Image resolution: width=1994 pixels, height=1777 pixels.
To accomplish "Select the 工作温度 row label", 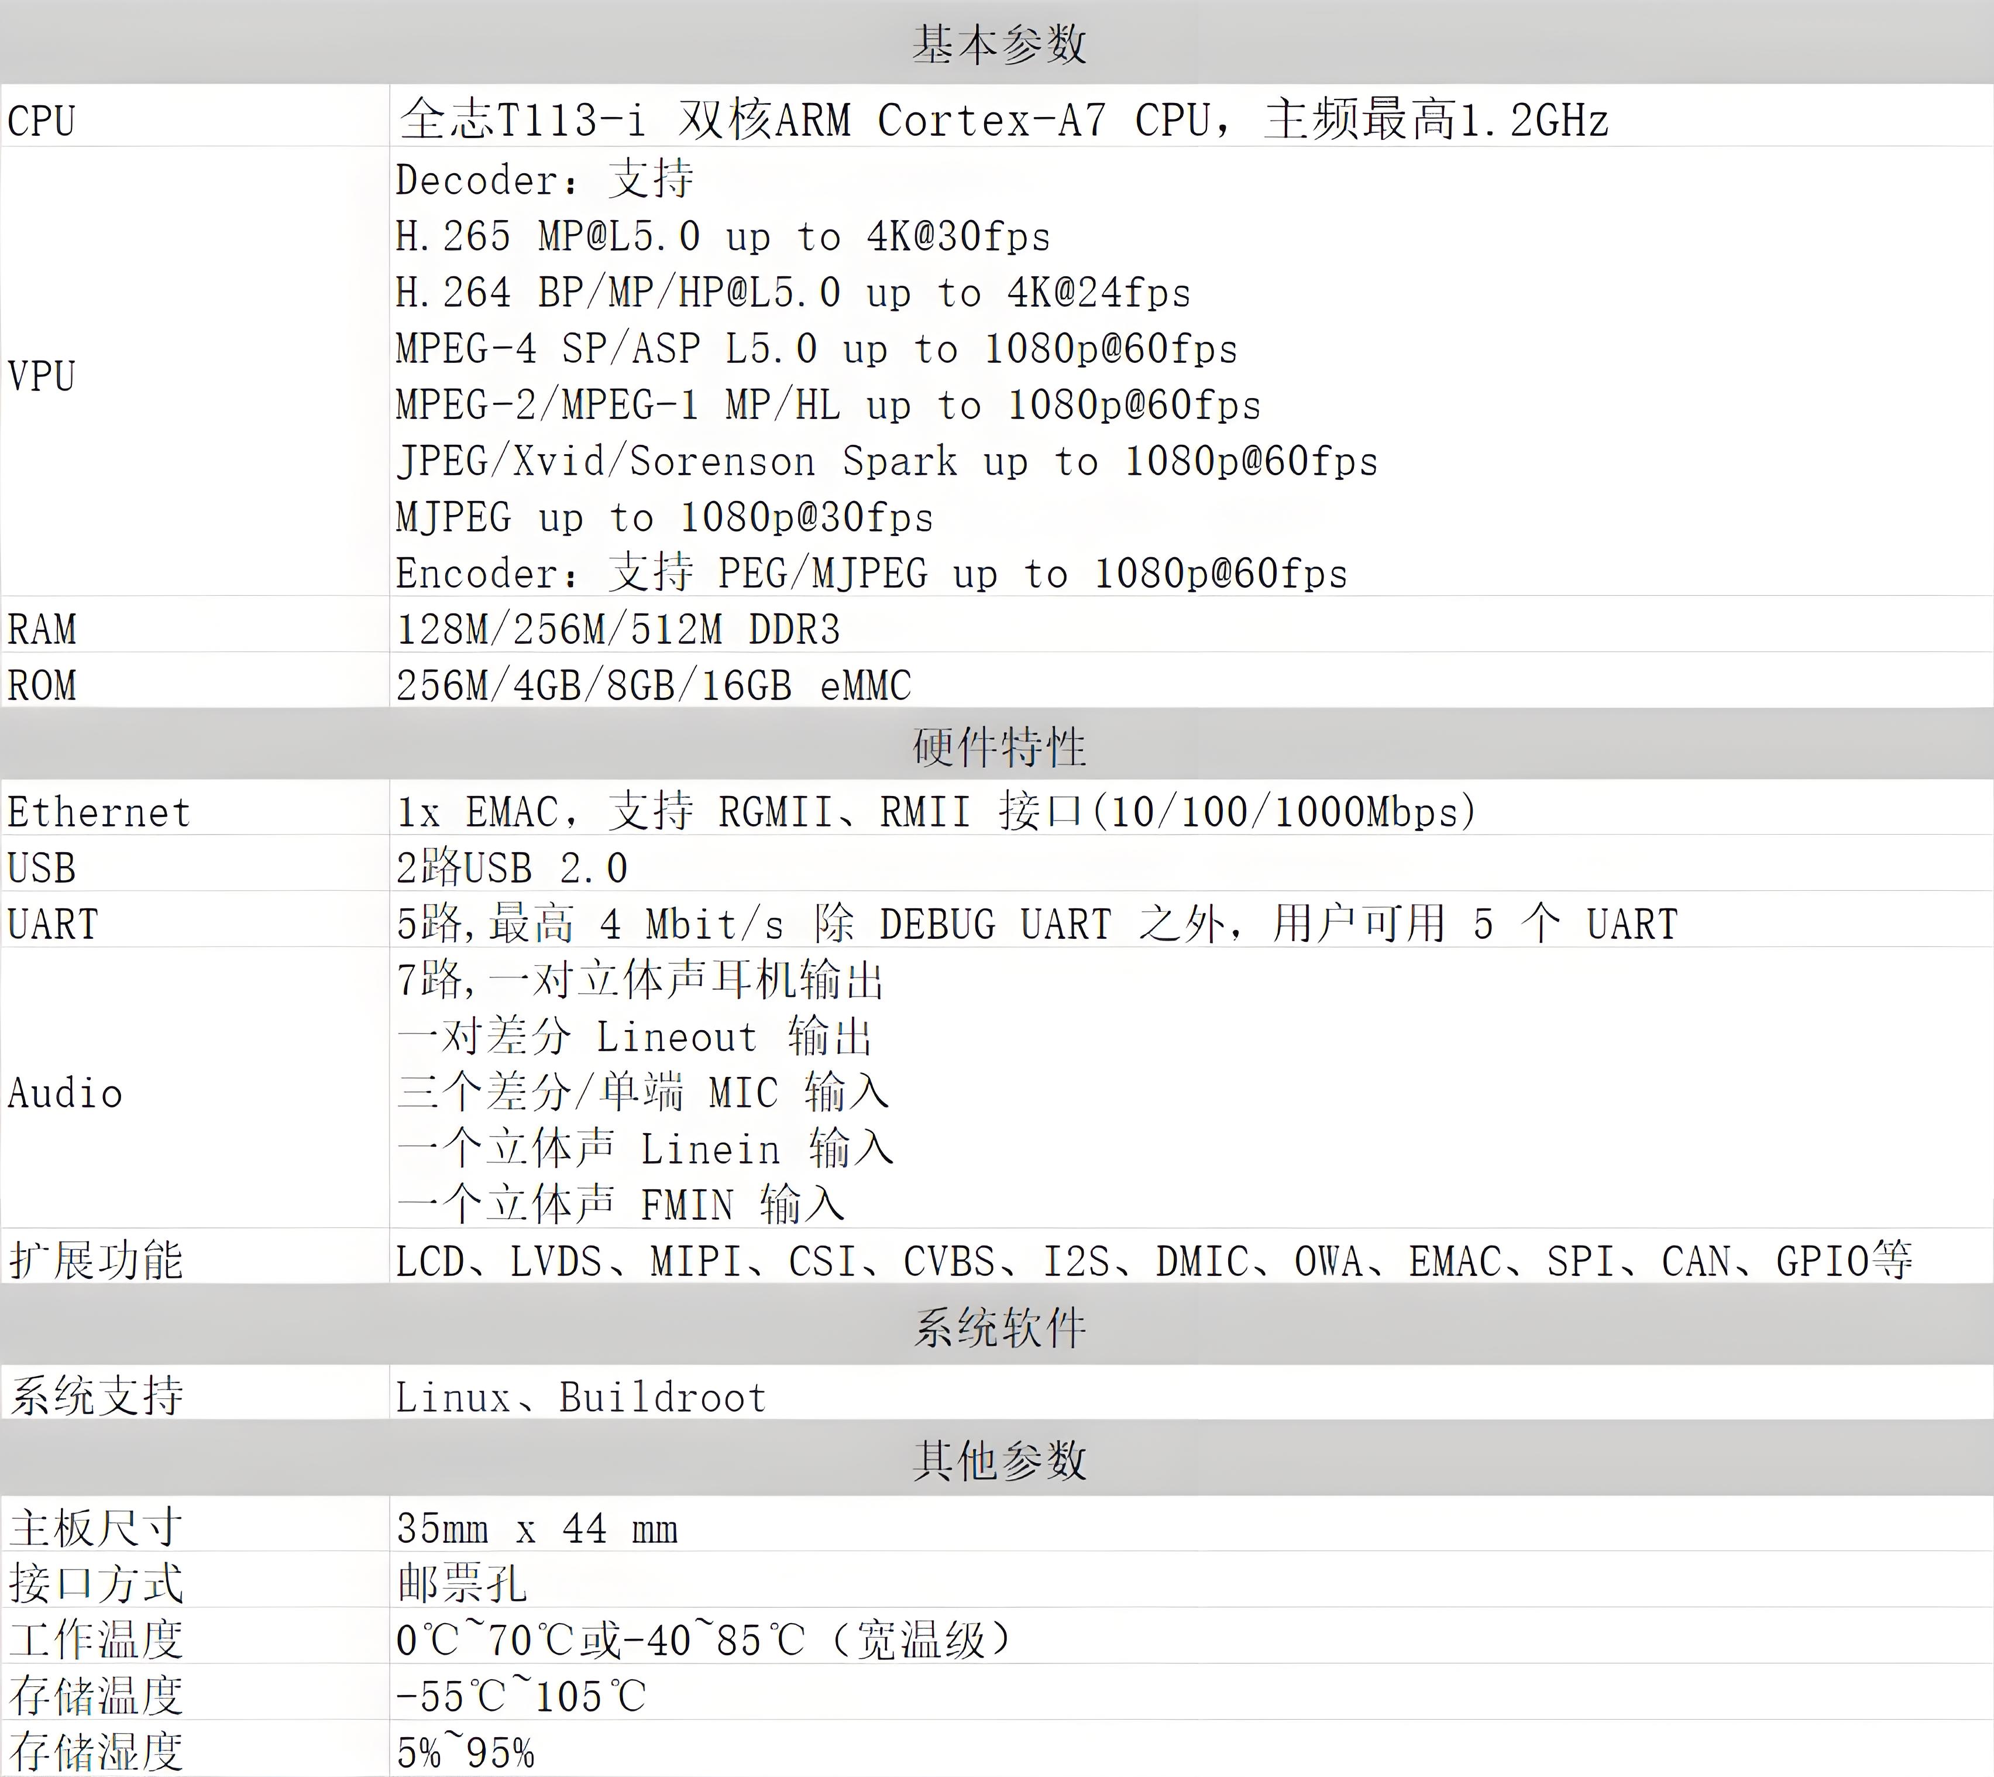I will (95, 1640).
